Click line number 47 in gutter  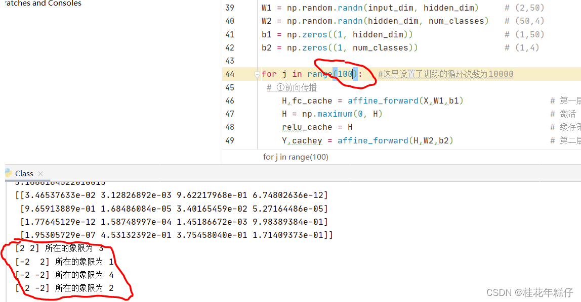[x=230, y=114]
